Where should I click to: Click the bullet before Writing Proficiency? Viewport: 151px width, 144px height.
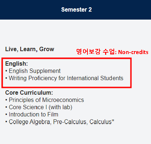[6, 78]
